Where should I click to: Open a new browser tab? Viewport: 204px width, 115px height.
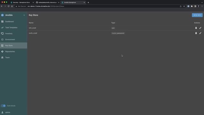(x=88, y=3)
